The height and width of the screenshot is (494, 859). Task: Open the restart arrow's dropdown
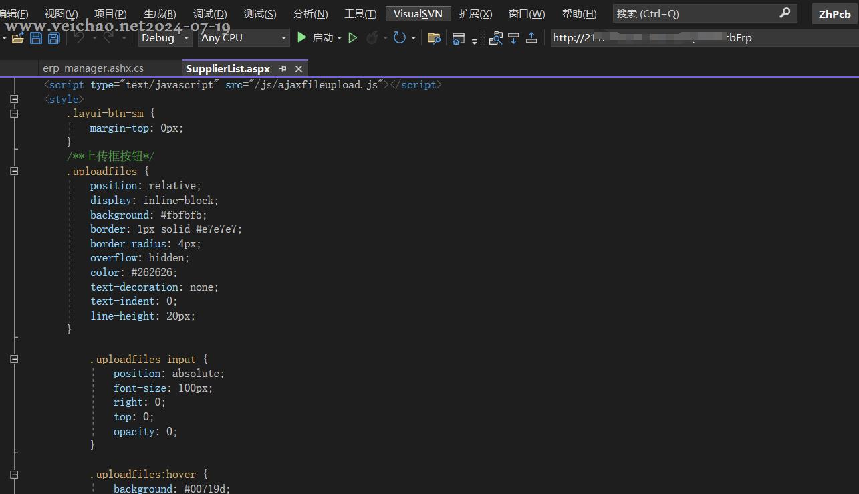pyautogui.click(x=413, y=38)
